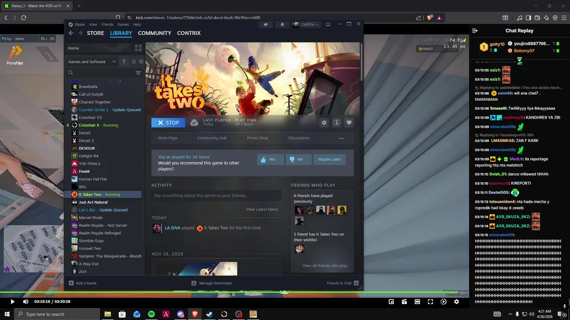Image resolution: width=570 pixels, height=320 pixels.
Task: Filter library by ready-to-play icon
Action: coord(142,62)
